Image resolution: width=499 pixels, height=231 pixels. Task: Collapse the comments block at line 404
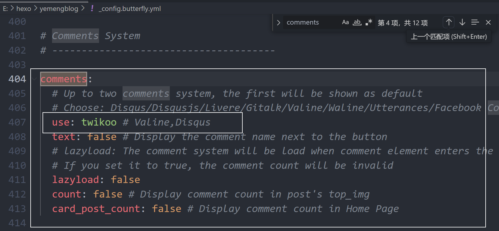point(35,79)
